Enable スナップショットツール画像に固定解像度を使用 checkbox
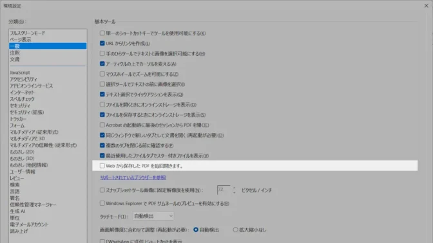 (x=102, y=190)
